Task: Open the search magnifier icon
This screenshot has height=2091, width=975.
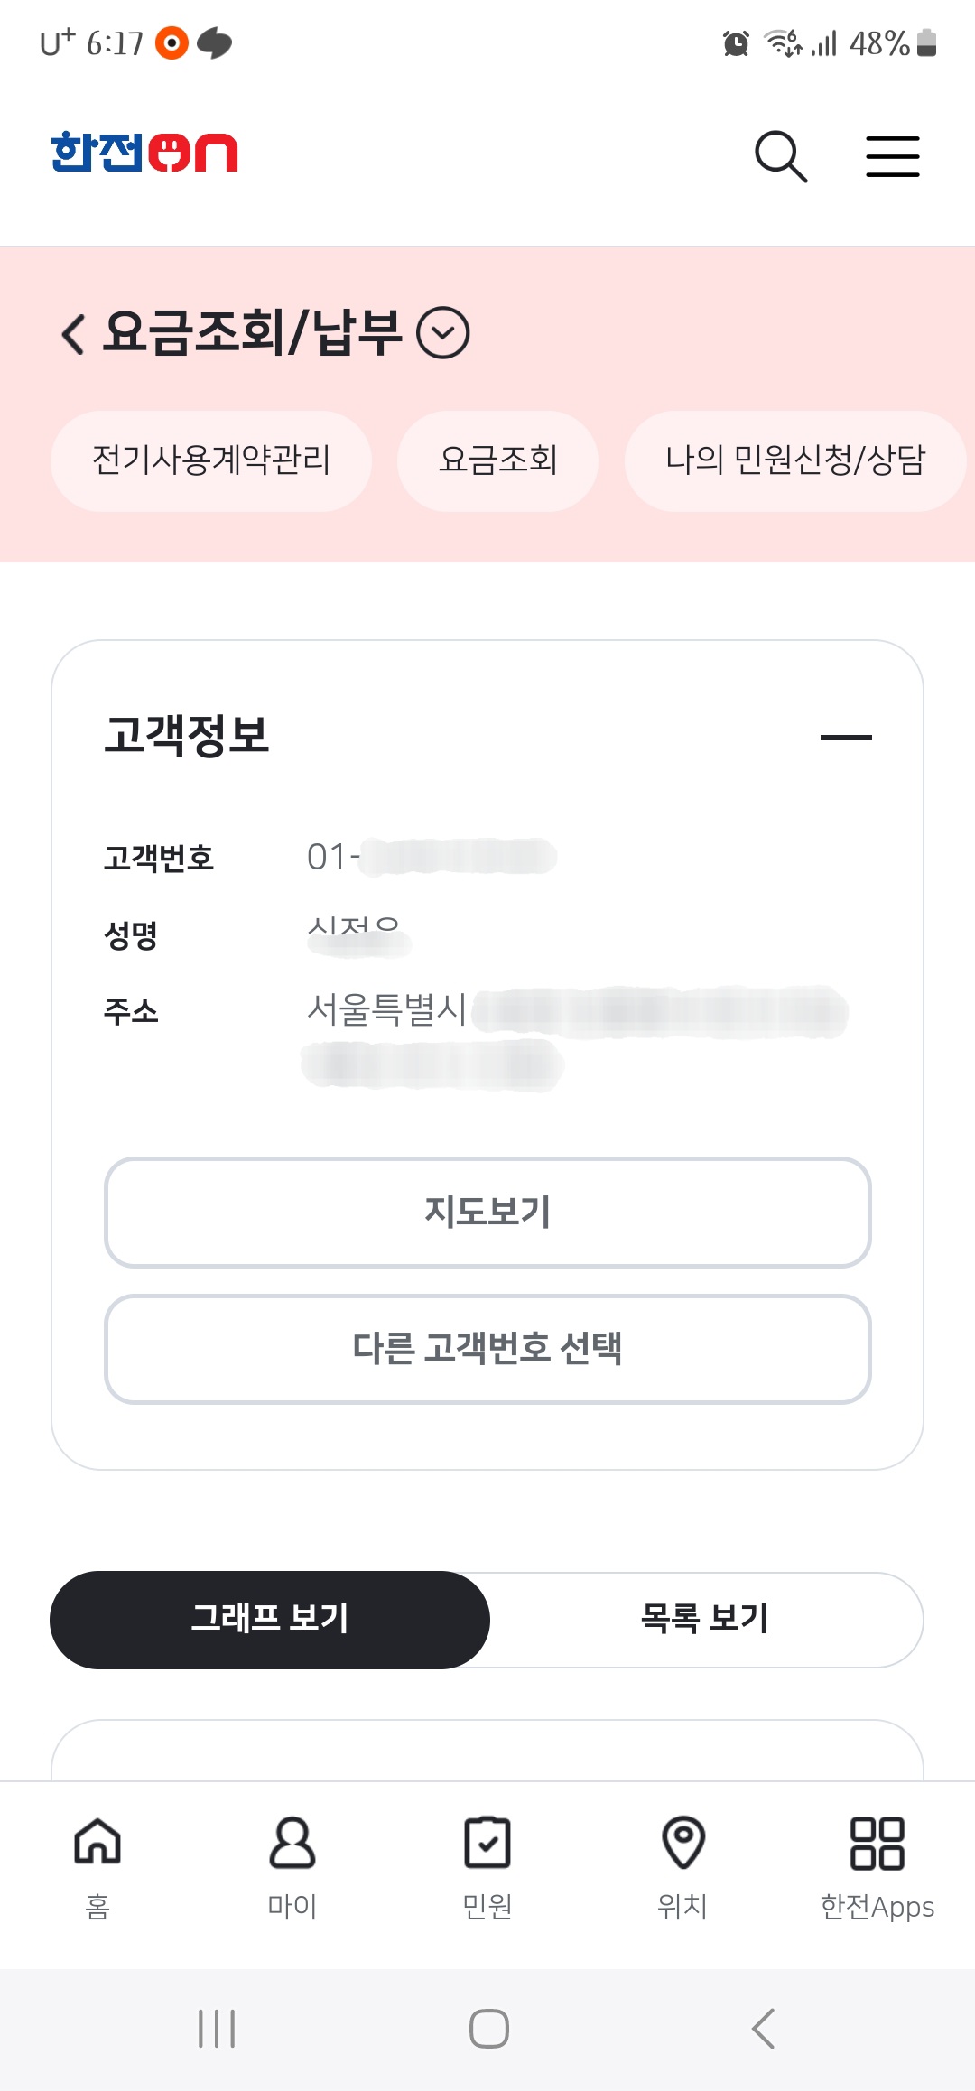Action: [x=780, y=156]
